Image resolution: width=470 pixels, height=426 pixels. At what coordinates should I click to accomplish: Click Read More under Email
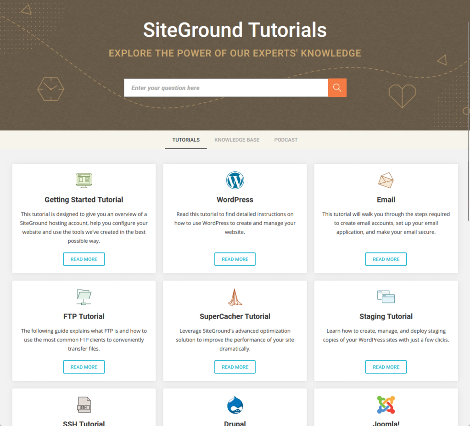(x=386, y=259)
